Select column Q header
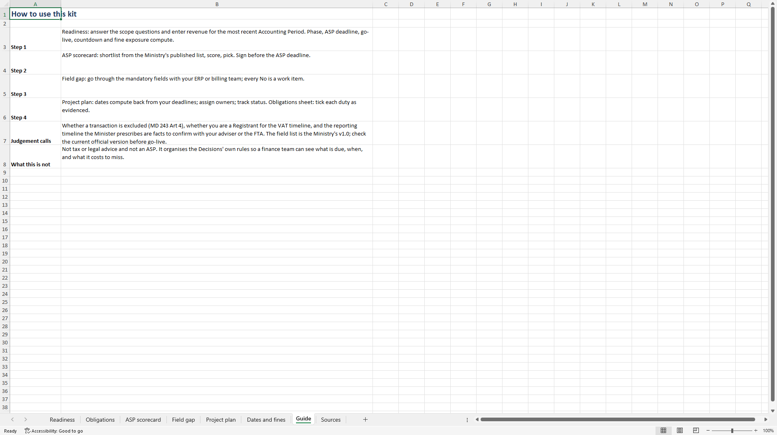The width and height of the screenshot is (777, 435). (x=748, y=4)
